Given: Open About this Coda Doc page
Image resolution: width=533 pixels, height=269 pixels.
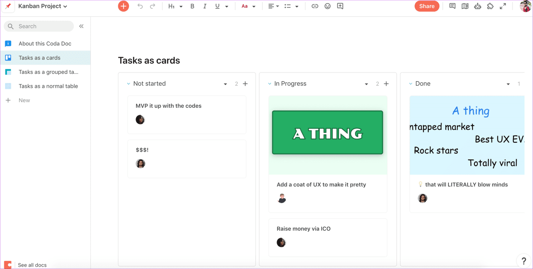Looking at the screenshot, I should coord(45,44).
